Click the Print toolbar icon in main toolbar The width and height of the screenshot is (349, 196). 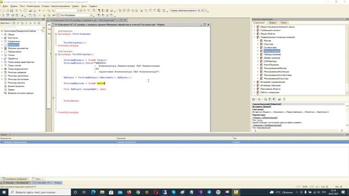[x=31, y=10]
